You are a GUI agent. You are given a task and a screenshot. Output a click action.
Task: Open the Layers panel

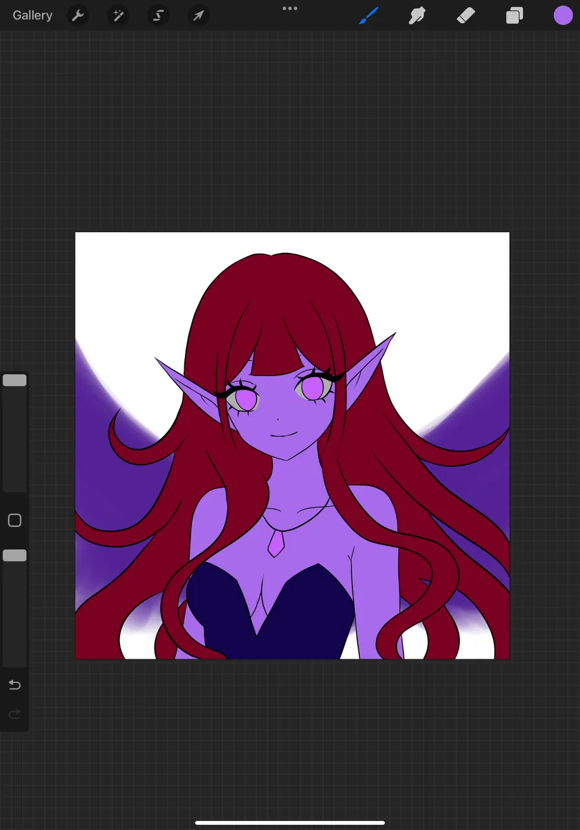(x=514, y=15)
